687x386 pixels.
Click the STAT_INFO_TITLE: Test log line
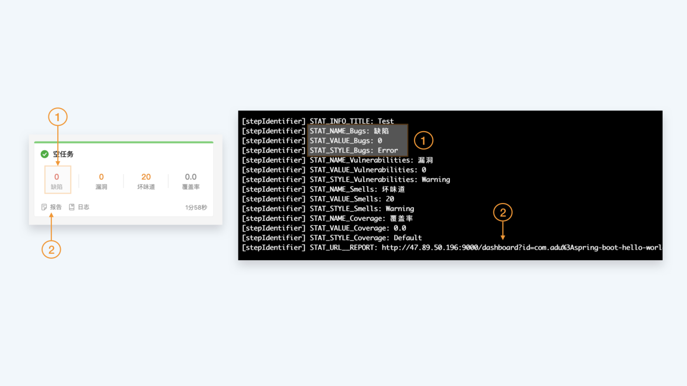coord(318,121)
